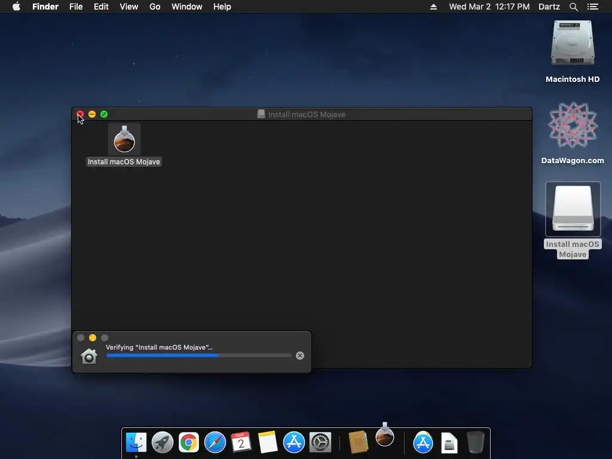This screenshot has width=612, height=459.
Task: Open the View menu
Action: [x=129, y=7]
